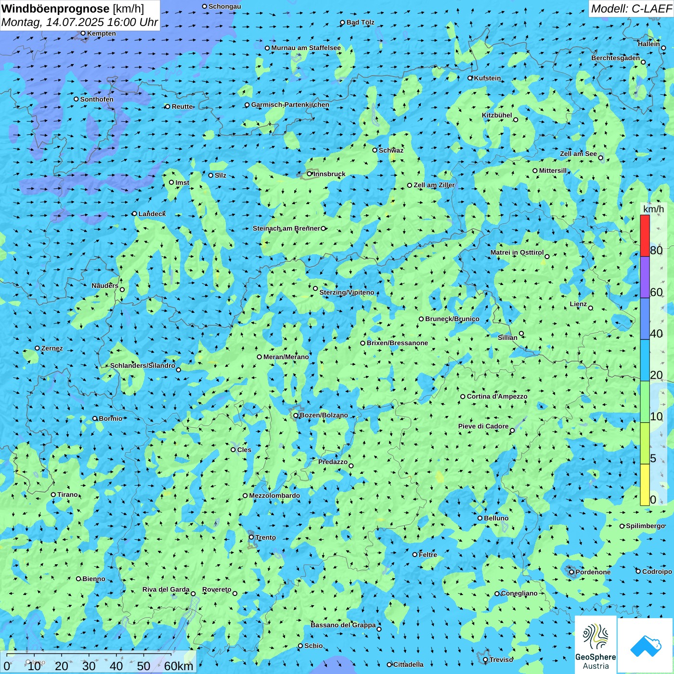Click the Matrei in Osttirol label
The image size is (674, 674).
(517, 252)
